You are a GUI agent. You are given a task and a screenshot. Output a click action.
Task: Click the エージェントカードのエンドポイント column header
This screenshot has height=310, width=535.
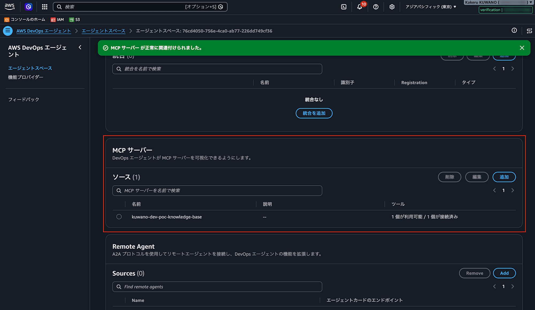coord(365,300)
